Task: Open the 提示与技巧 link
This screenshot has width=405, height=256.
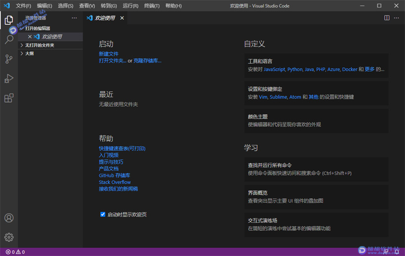Action: click(111, 162)
